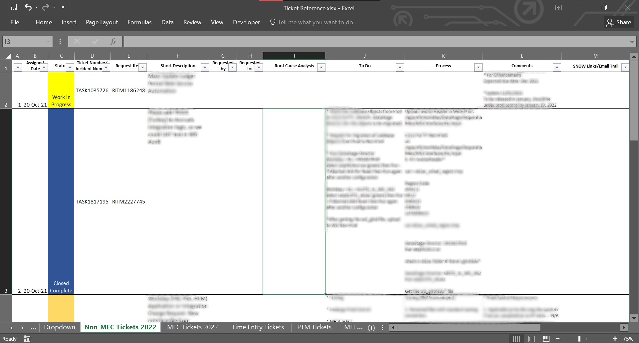This screenshot has height=343, width=639.
Task: Open the Review tab
Action: tap(192, 22)
